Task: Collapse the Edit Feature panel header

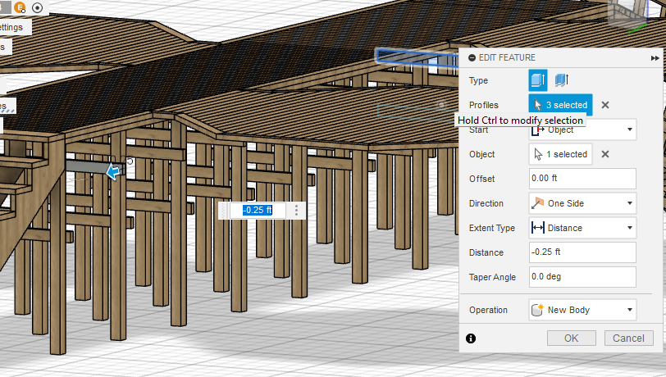Action: (x=472, y=57)
